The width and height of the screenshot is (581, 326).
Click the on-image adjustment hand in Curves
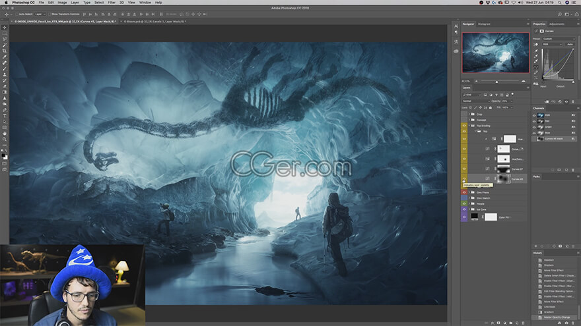pyautogui.click(x=536, y=44)
